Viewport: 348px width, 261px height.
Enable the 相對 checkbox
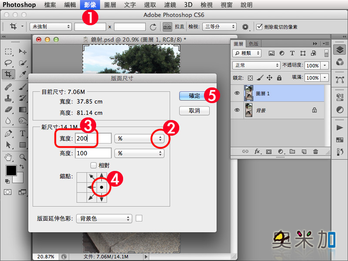pos(94,165)
